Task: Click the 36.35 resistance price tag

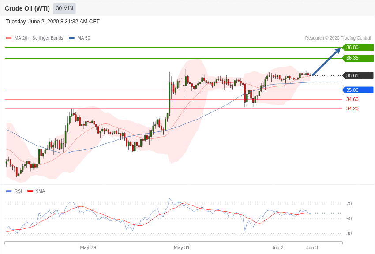Action: click(358, 58)
